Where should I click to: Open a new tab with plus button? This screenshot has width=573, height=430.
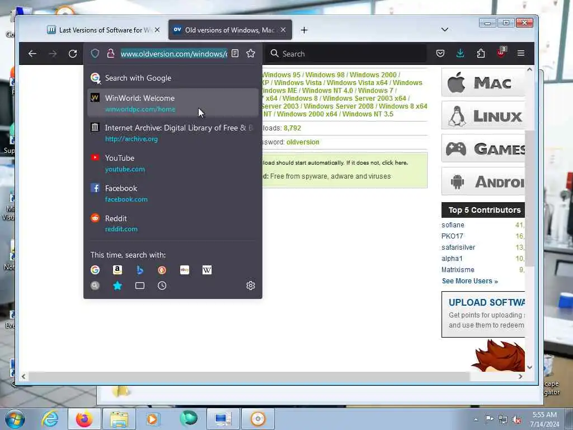(x=304, y=30)
